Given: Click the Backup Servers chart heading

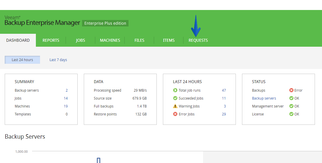Looking at the screenshot, I should tap(25, 137).
